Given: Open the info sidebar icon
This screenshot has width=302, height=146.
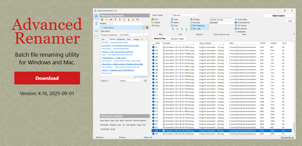Looking at the screenshot, I should click(x=96, y=23).
